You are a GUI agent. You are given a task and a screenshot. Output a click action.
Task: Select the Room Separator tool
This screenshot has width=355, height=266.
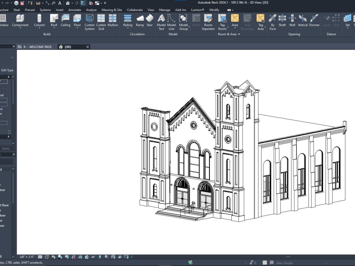[x=208, y=22]
